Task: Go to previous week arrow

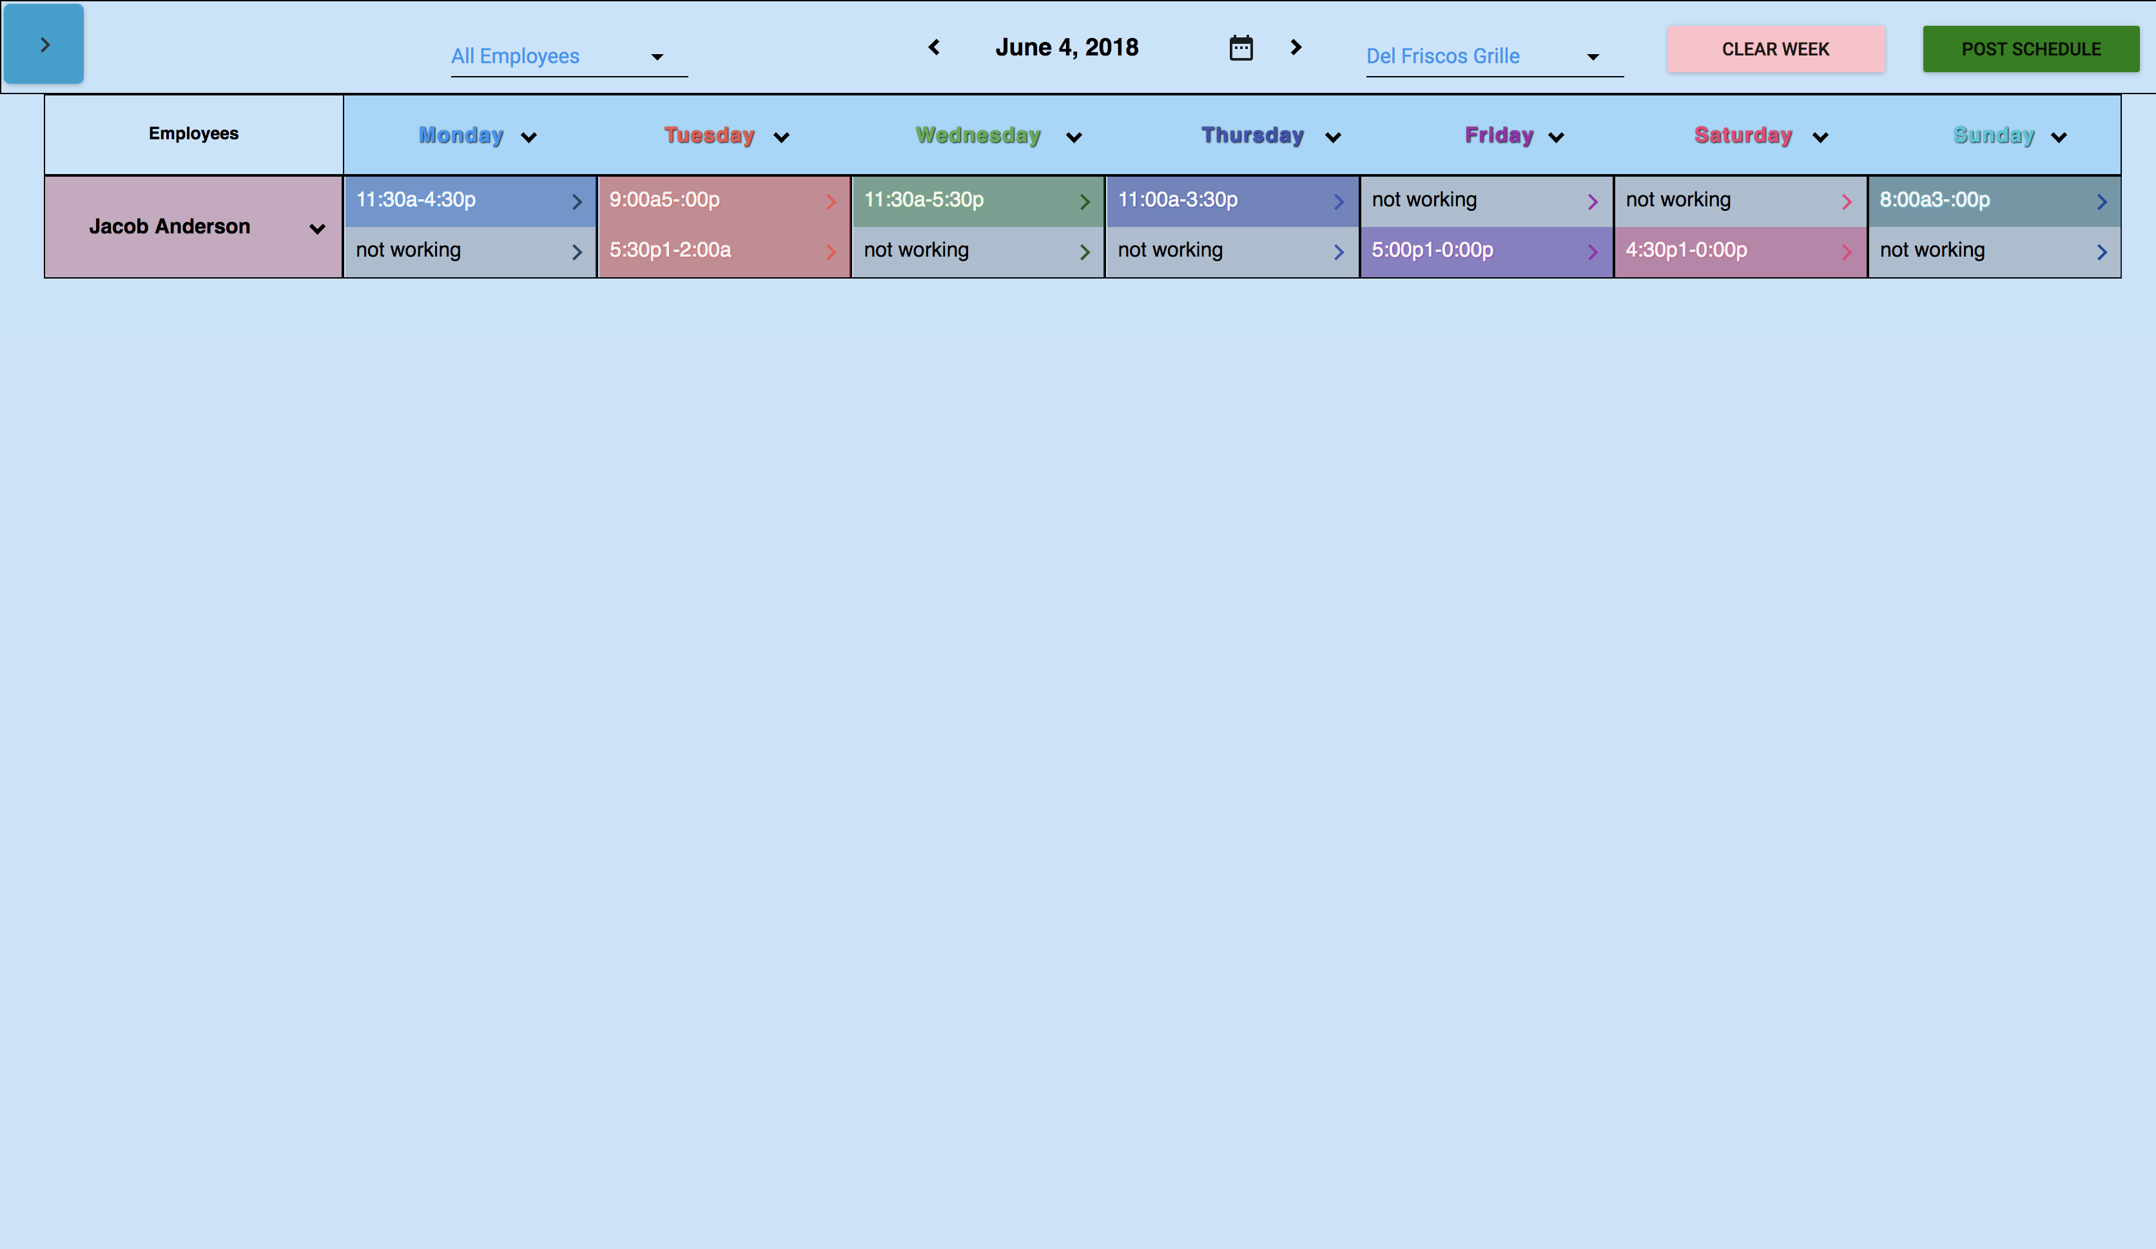Action: click(x=935, y=47)
